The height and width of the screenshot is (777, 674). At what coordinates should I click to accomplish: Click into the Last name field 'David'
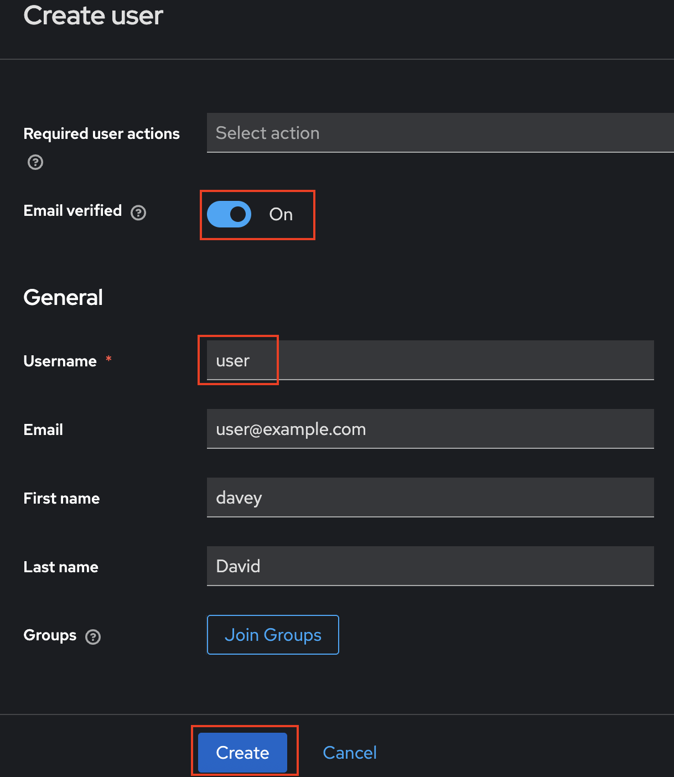point(430,566)
